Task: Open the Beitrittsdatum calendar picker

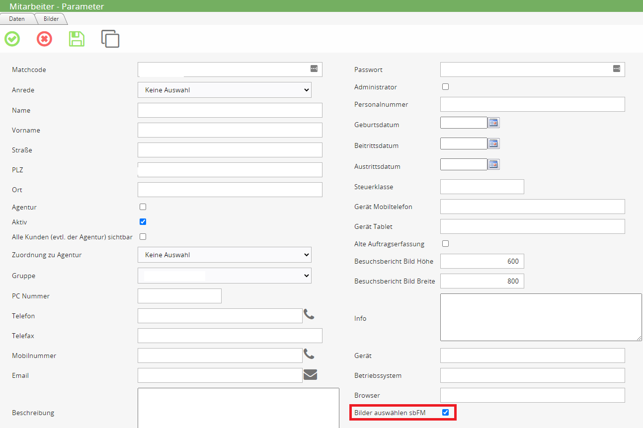Action: pyautogui.click(x=493, y=143)
